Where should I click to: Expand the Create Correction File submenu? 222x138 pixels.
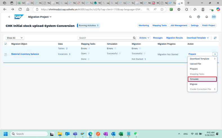pos(202,89)
